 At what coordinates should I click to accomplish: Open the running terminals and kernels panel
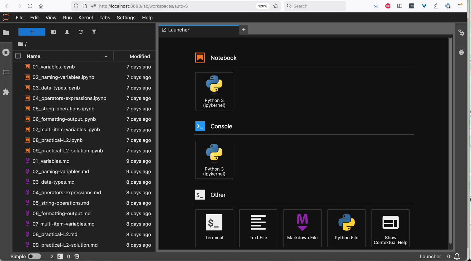click(x=6, y=52)
